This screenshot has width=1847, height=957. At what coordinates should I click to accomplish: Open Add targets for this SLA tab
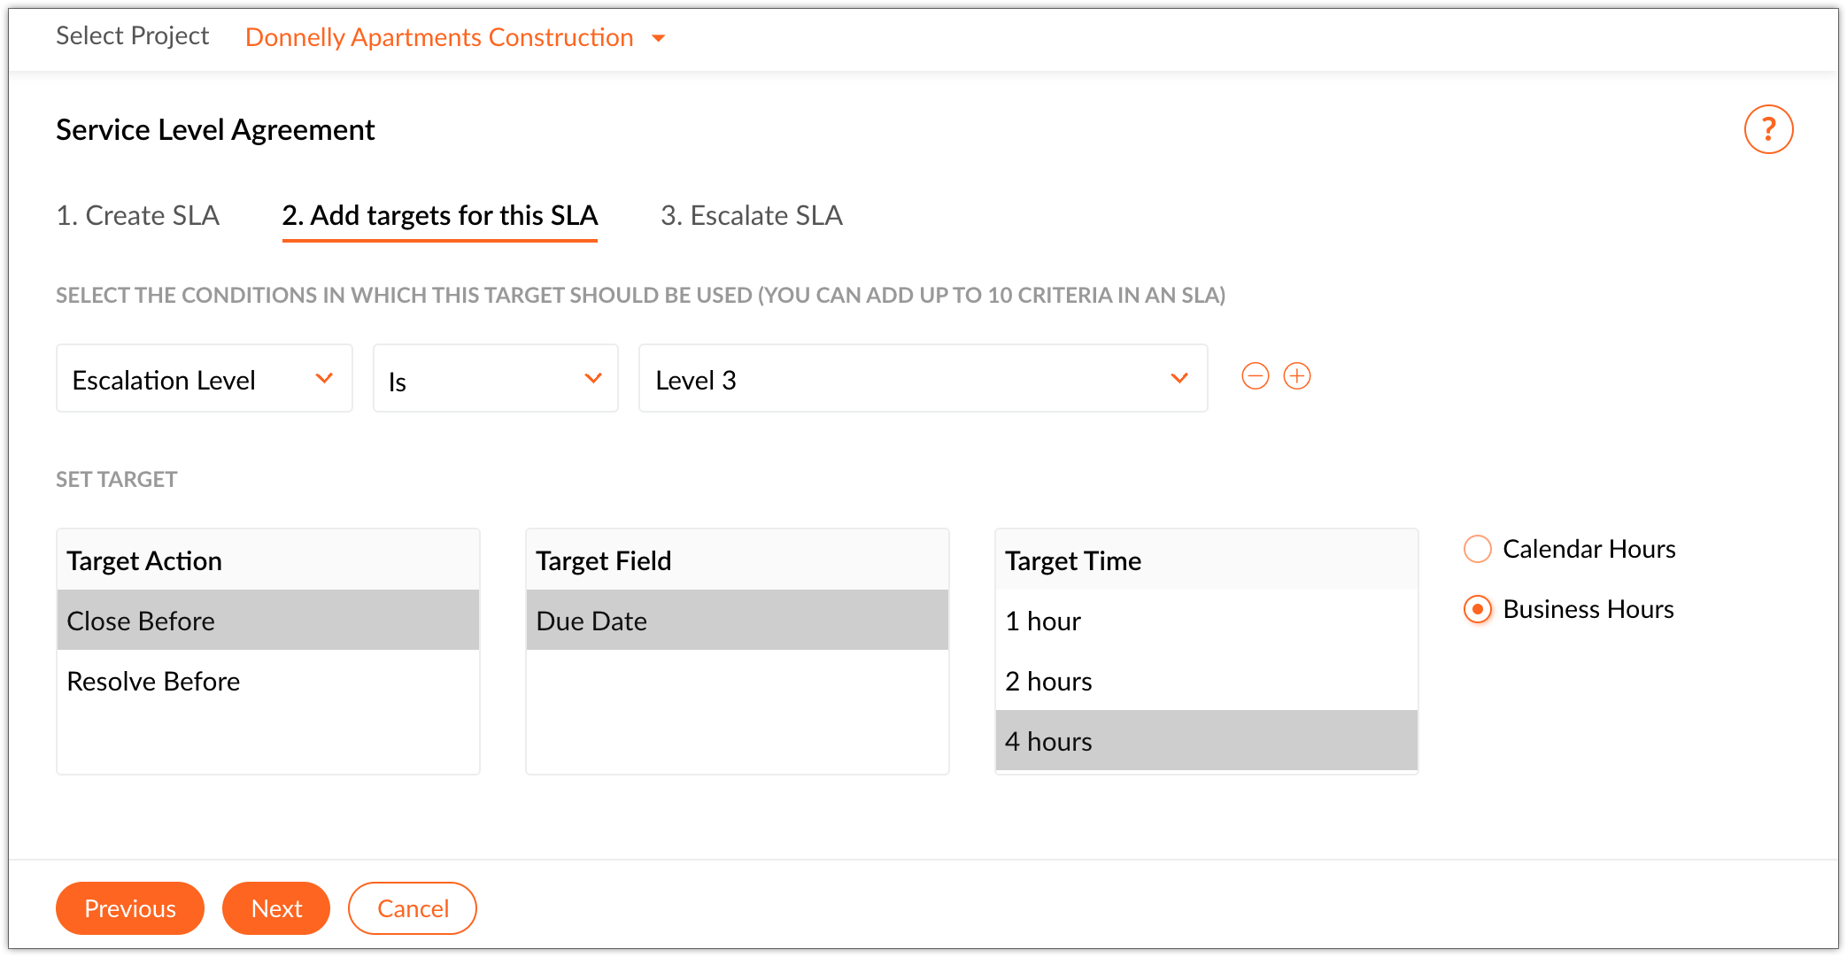(x=440, y=215)
